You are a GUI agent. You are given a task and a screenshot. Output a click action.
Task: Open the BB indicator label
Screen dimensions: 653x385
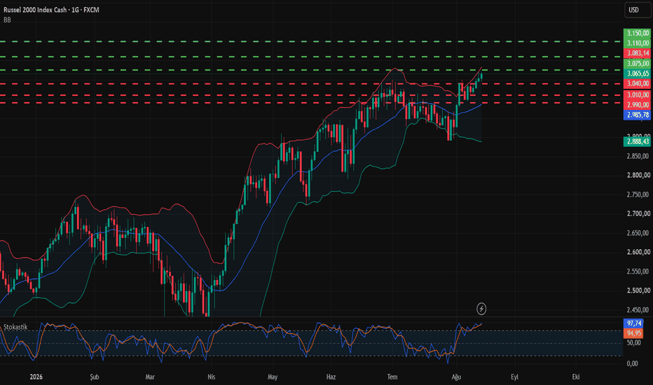click(7, 20)
